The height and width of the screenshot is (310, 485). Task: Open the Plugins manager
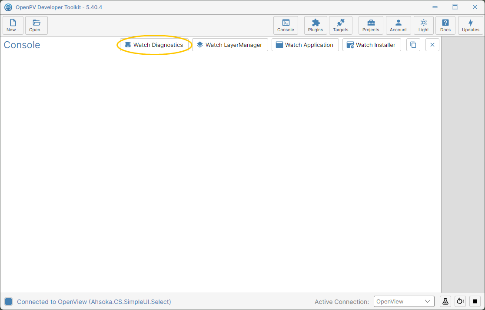316,25
